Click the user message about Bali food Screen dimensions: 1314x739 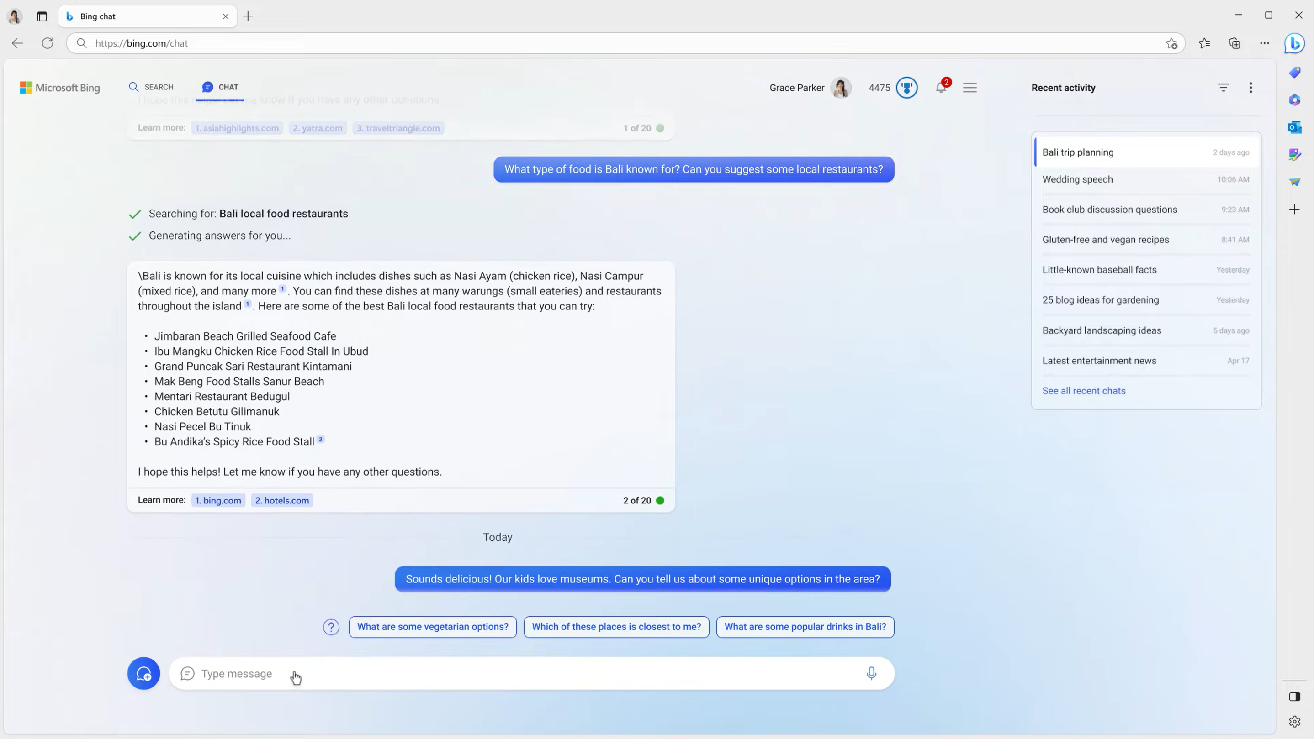click(x=694, y=169)
